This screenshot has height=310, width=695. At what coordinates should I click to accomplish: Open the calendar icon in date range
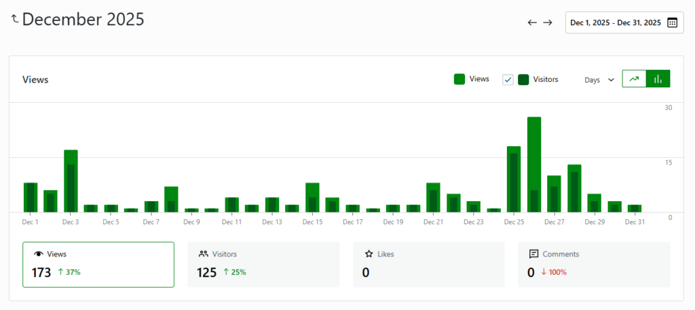672,22
